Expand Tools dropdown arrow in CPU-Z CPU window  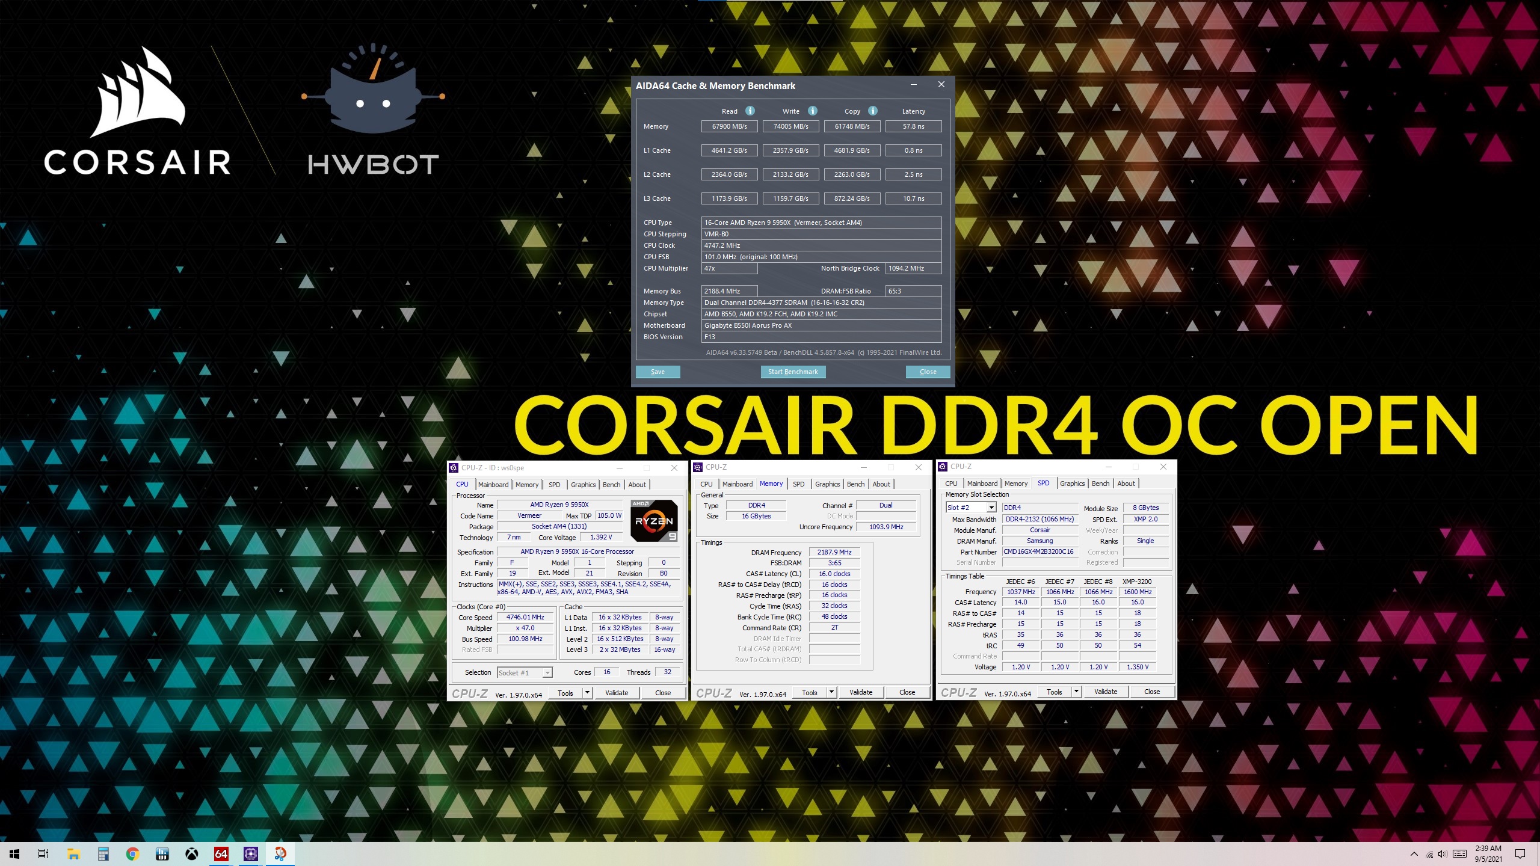click(x=587, y=692)
